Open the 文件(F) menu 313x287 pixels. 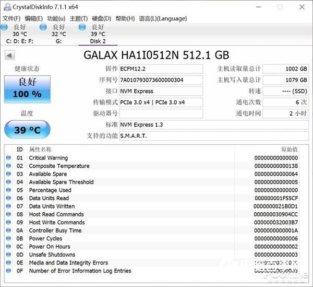[x=11, y=19]
